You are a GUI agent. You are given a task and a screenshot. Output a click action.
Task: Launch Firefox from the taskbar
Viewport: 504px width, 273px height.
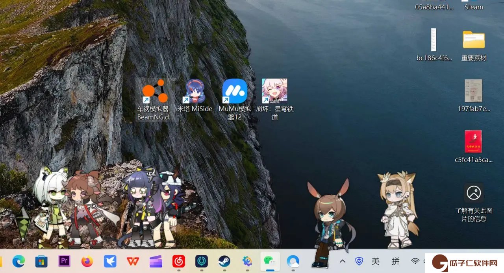coord(87,261)
